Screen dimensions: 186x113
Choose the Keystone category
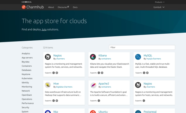click(26, 74)
